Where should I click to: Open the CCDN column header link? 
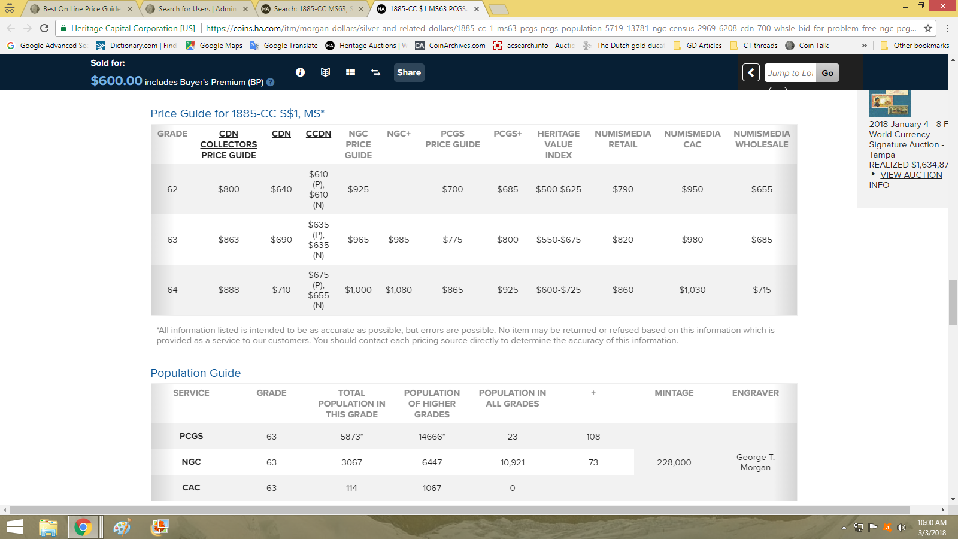(x=318, y=134)
